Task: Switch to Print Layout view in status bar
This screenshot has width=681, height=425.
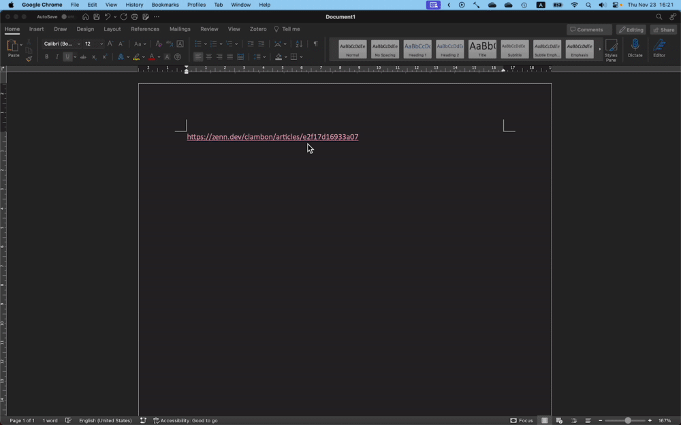Action: point(544,420)
